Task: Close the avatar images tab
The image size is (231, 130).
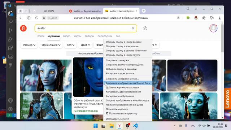Action: pos(136,11)
